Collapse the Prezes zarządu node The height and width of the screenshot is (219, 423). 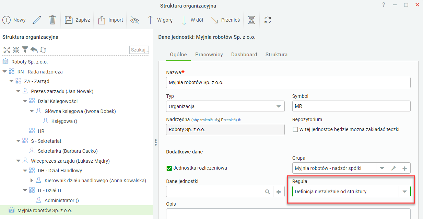(x=18, y=92)
